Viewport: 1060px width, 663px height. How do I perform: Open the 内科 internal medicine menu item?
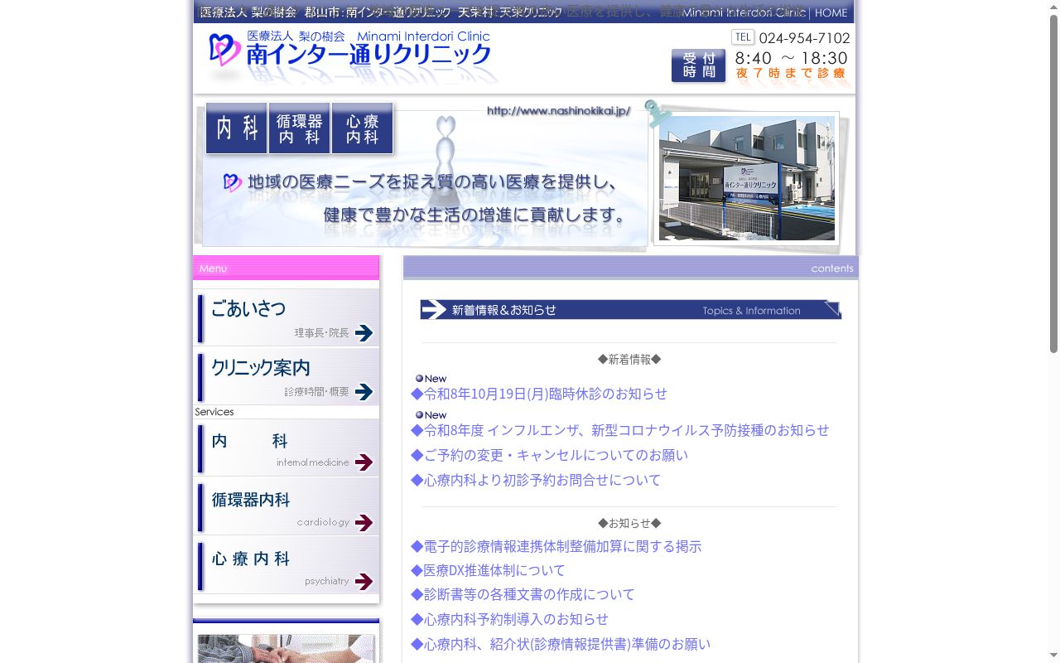click(x=287, y=448)
